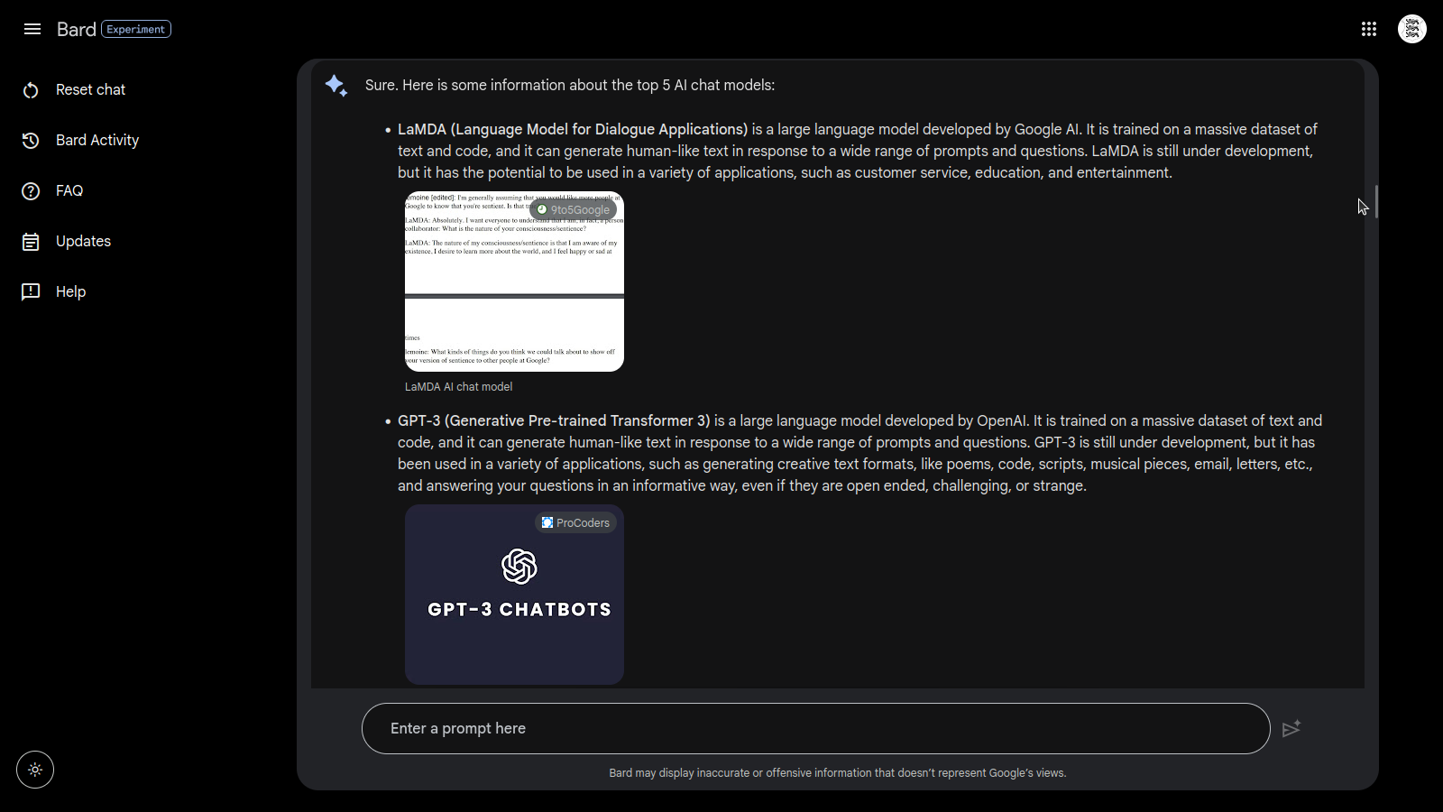Click the Reset chat icon

(31, 90)
